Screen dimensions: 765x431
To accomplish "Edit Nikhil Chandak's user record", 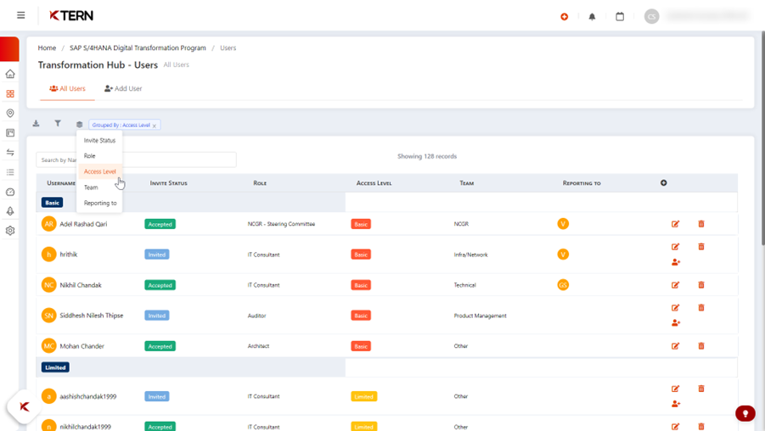I will click(x=675, y=285).
